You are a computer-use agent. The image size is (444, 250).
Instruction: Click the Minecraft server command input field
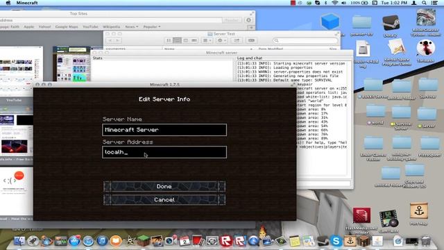323,183
